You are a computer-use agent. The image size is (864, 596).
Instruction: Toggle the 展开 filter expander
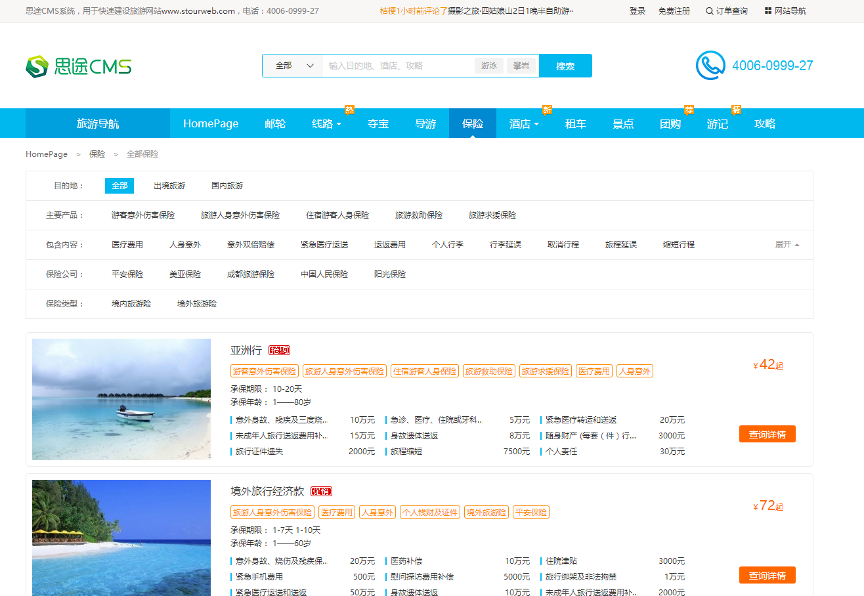(x=787, y=245)
